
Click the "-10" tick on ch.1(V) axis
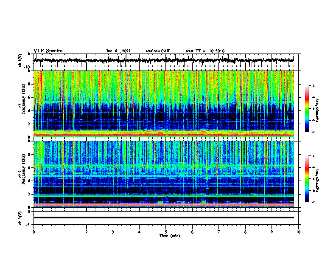point(28,67)
